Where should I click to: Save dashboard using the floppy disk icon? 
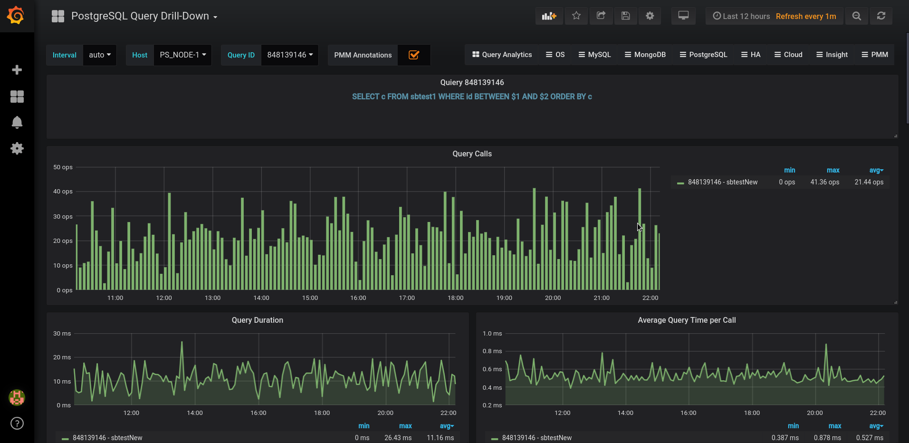(x=625, y=16)
